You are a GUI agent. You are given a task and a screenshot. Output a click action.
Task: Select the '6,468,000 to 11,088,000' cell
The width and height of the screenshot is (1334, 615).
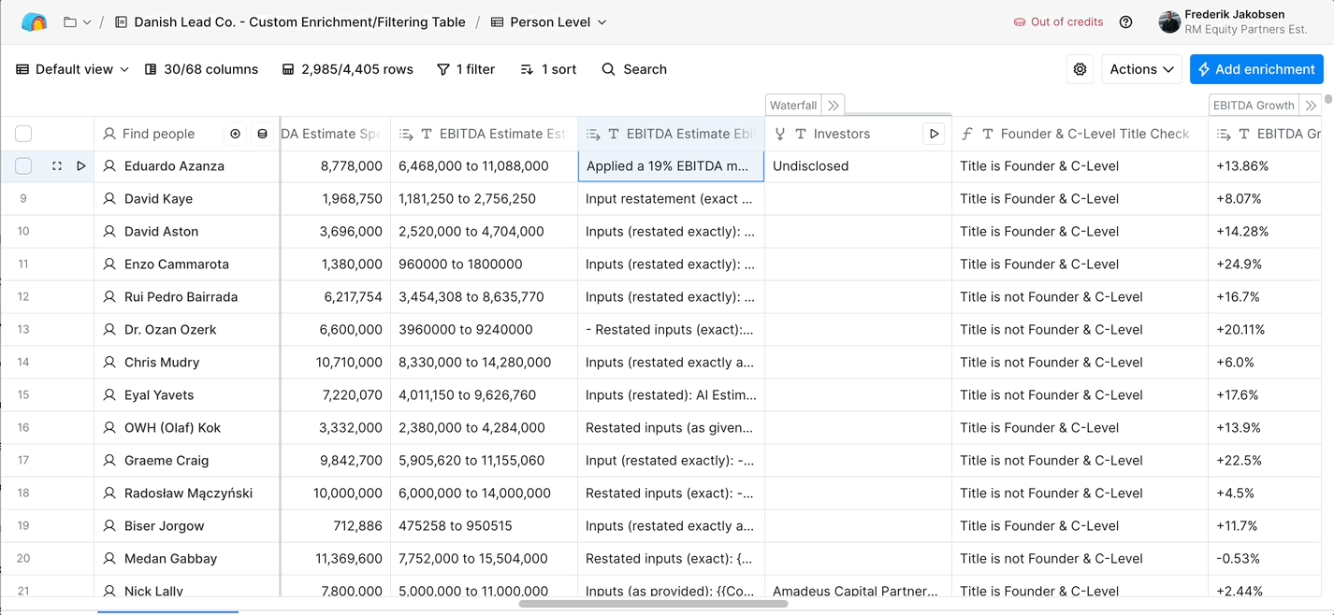pyautogui.click(x=485, y=165)
